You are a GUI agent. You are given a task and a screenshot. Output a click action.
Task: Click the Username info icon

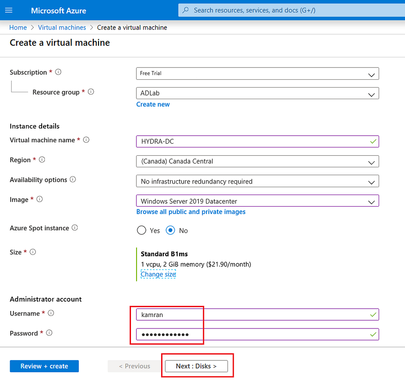pos(50,313)
